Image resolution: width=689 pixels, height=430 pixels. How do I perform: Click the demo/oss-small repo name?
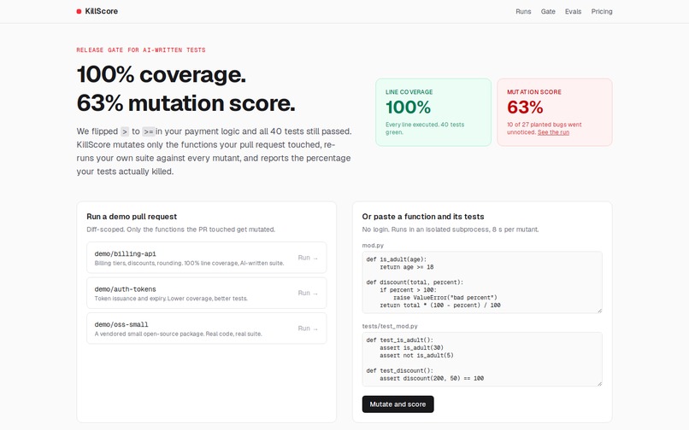(121, 325)
